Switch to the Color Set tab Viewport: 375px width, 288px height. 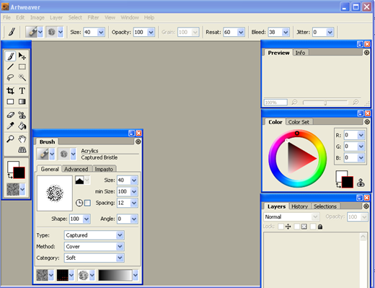coord(299,122)
